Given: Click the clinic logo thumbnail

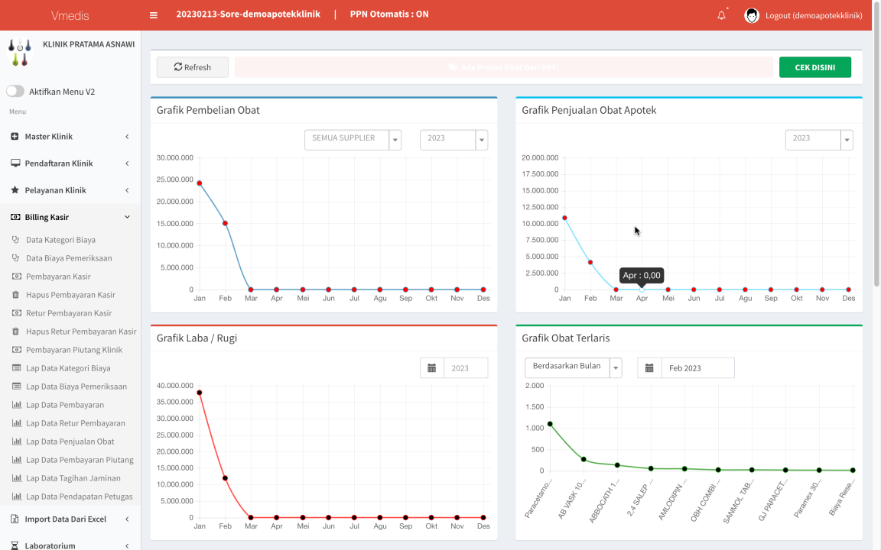Looking at the screenshot, I should [x=19, y=52].
